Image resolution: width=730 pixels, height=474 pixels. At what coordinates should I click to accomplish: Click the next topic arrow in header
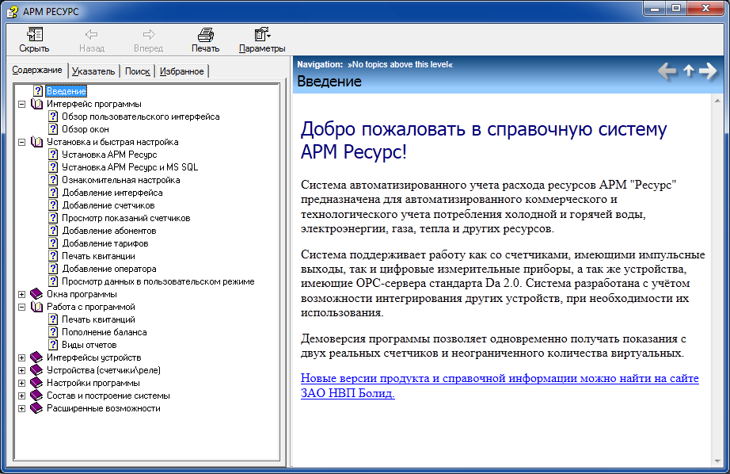tap(708, 71)
